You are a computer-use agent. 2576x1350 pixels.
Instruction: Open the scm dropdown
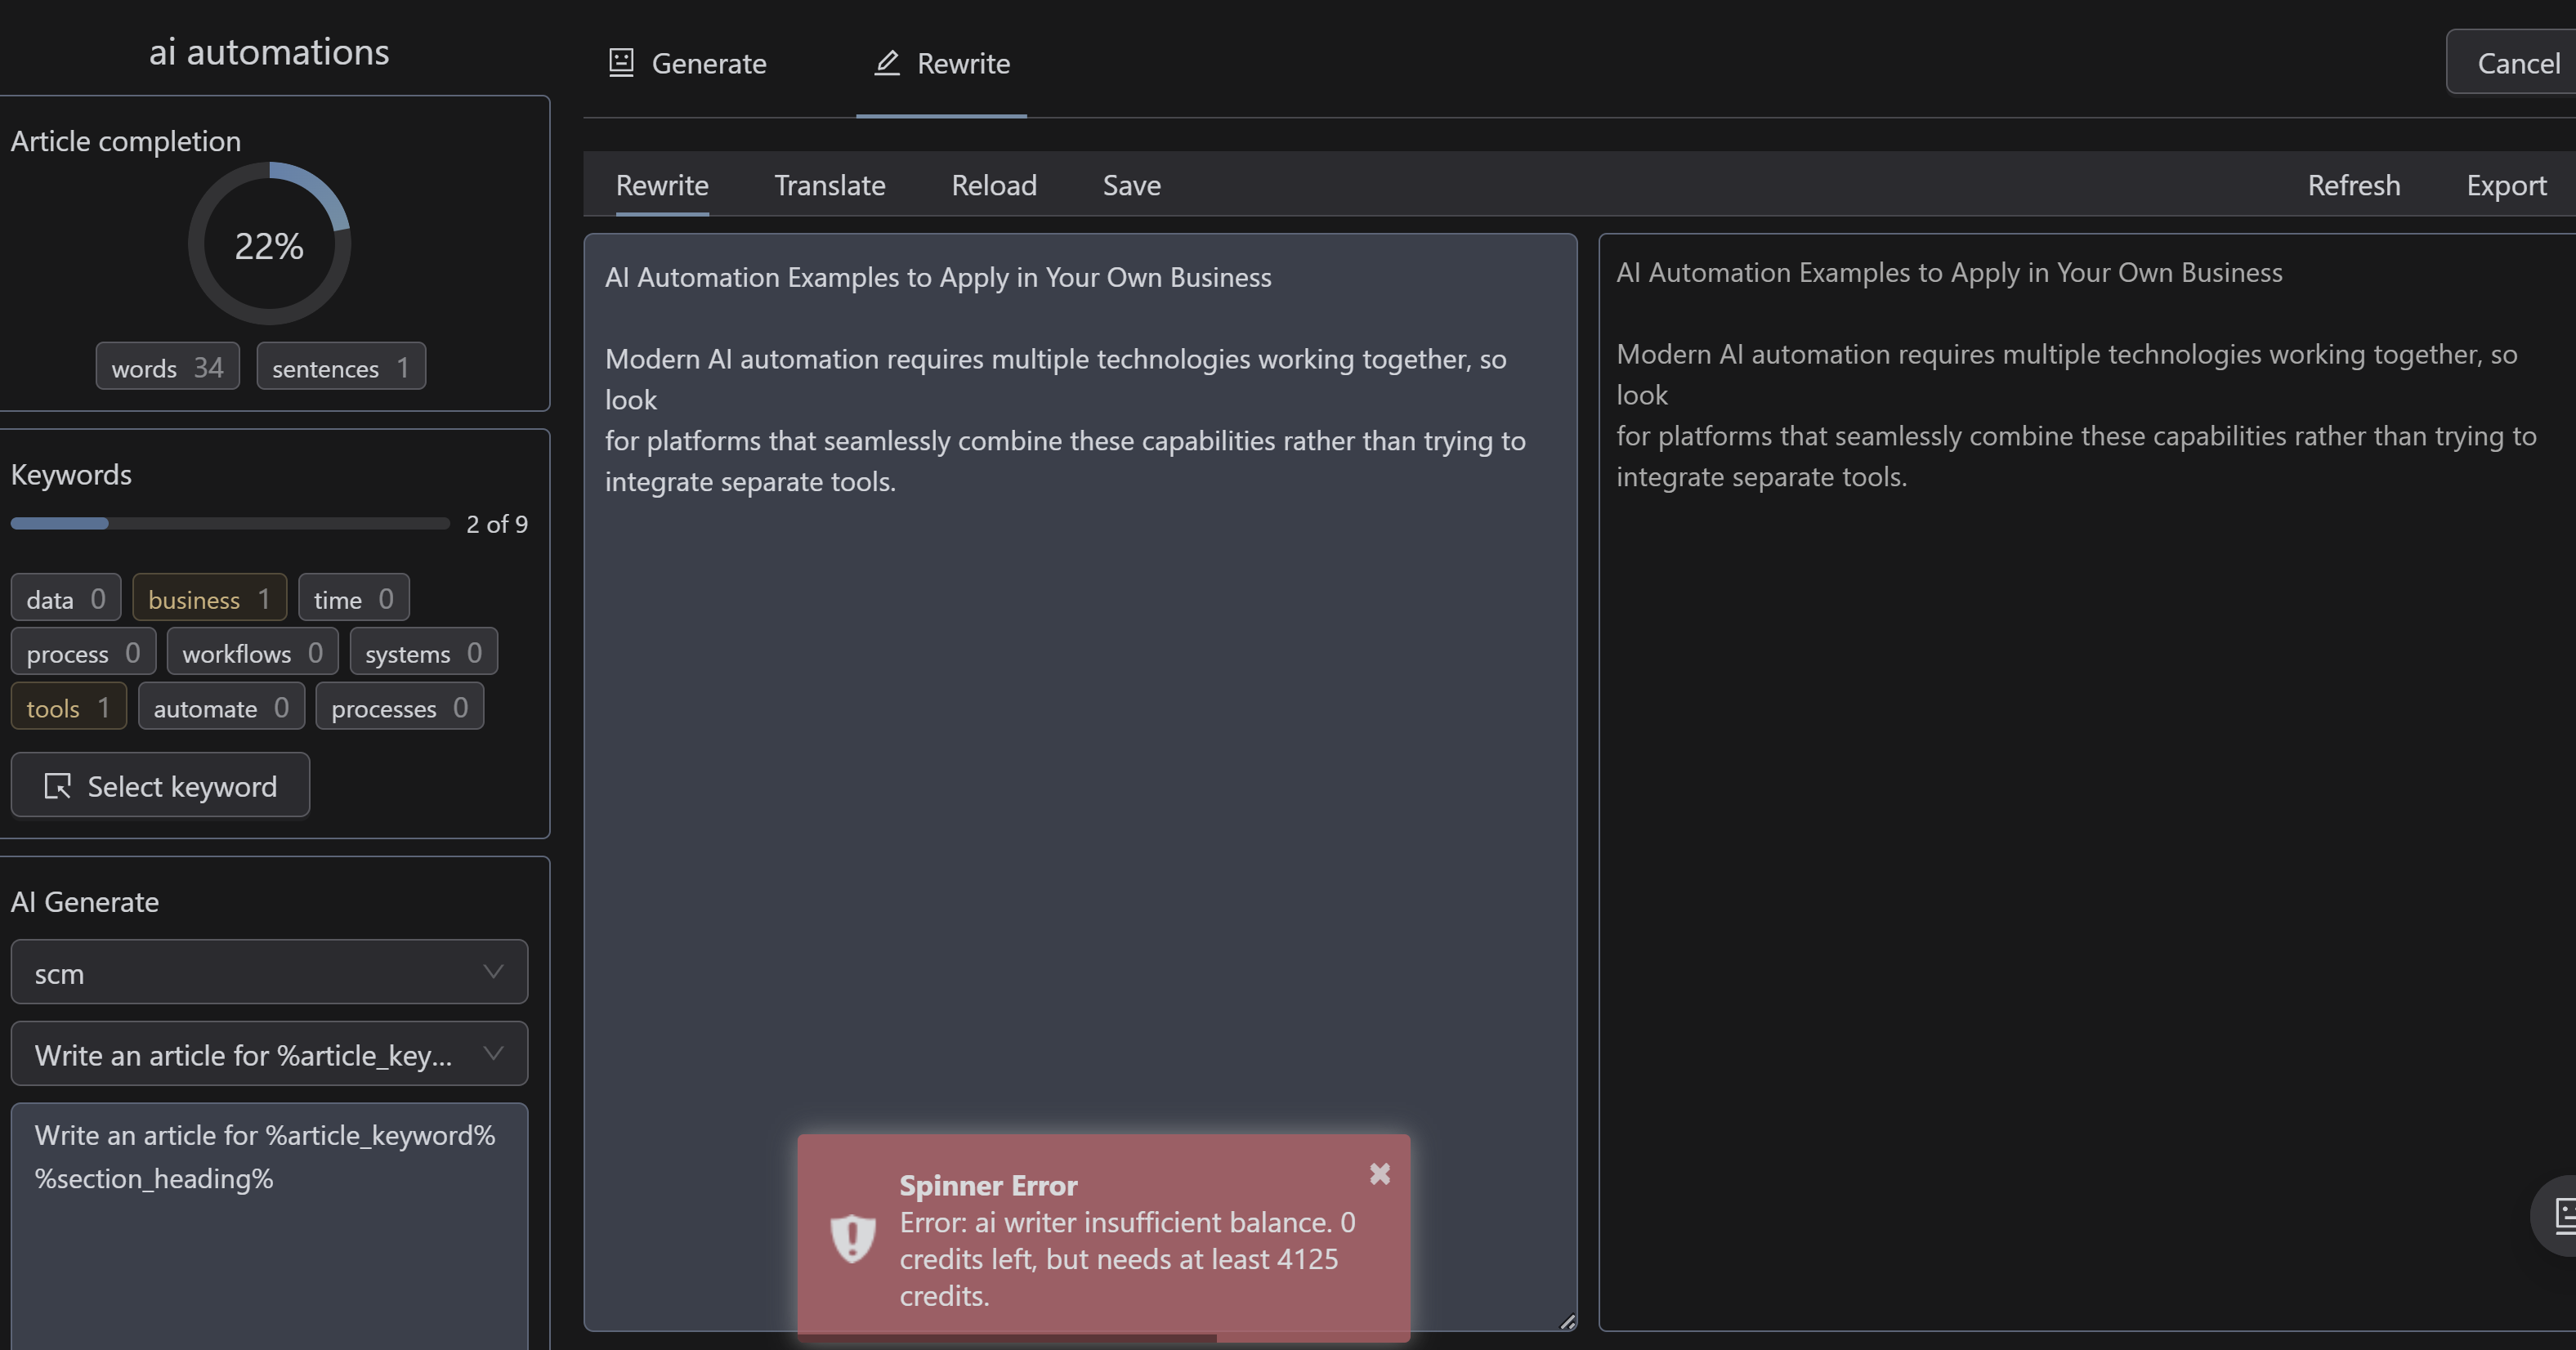(269, 972)
